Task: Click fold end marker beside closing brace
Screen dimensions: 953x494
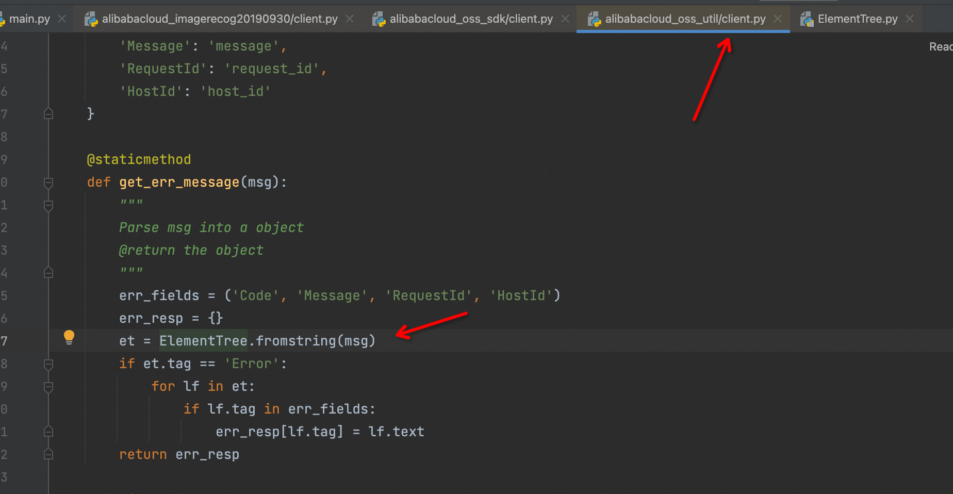Action: click(48, 113)
